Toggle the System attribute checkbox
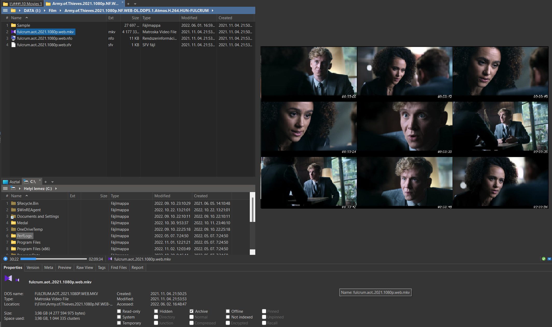Image resolution: width=552 pixels, height=327 pixels. click(x=119, y=317)
